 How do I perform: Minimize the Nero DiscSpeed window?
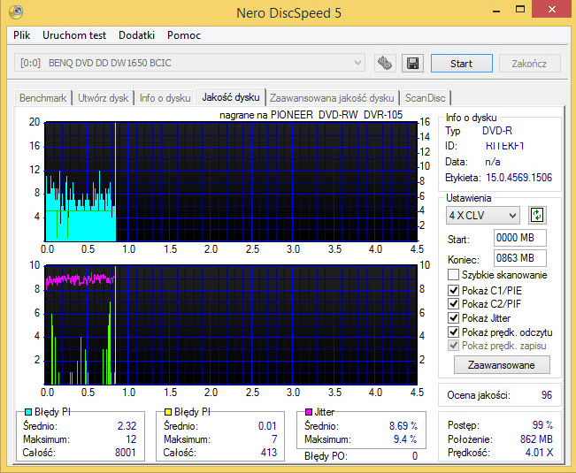496,10
